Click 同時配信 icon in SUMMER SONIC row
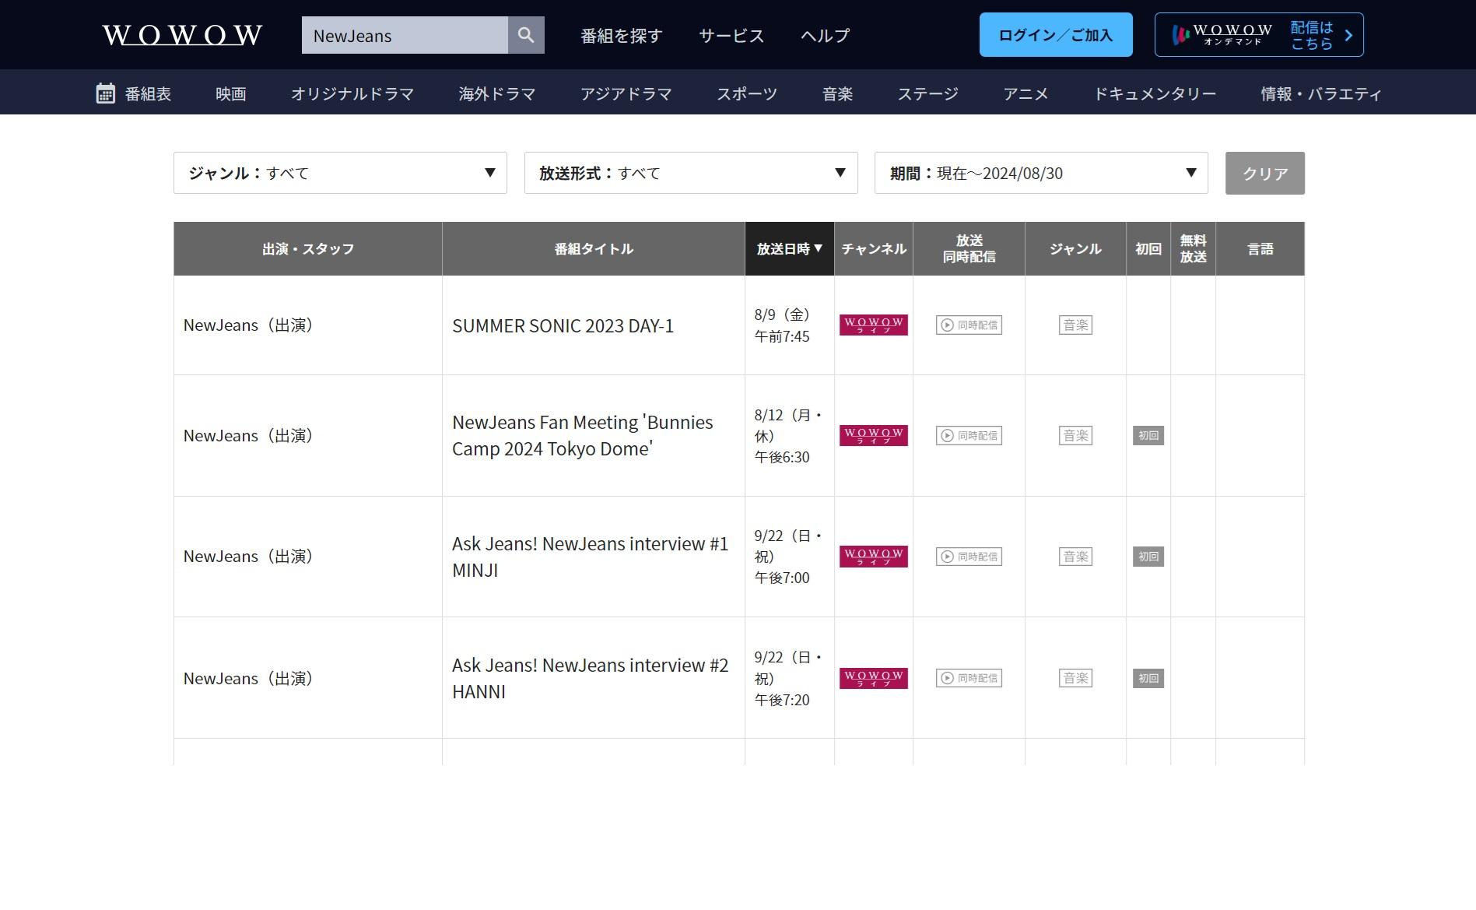The image size is (1476, 910). point(969,325)
